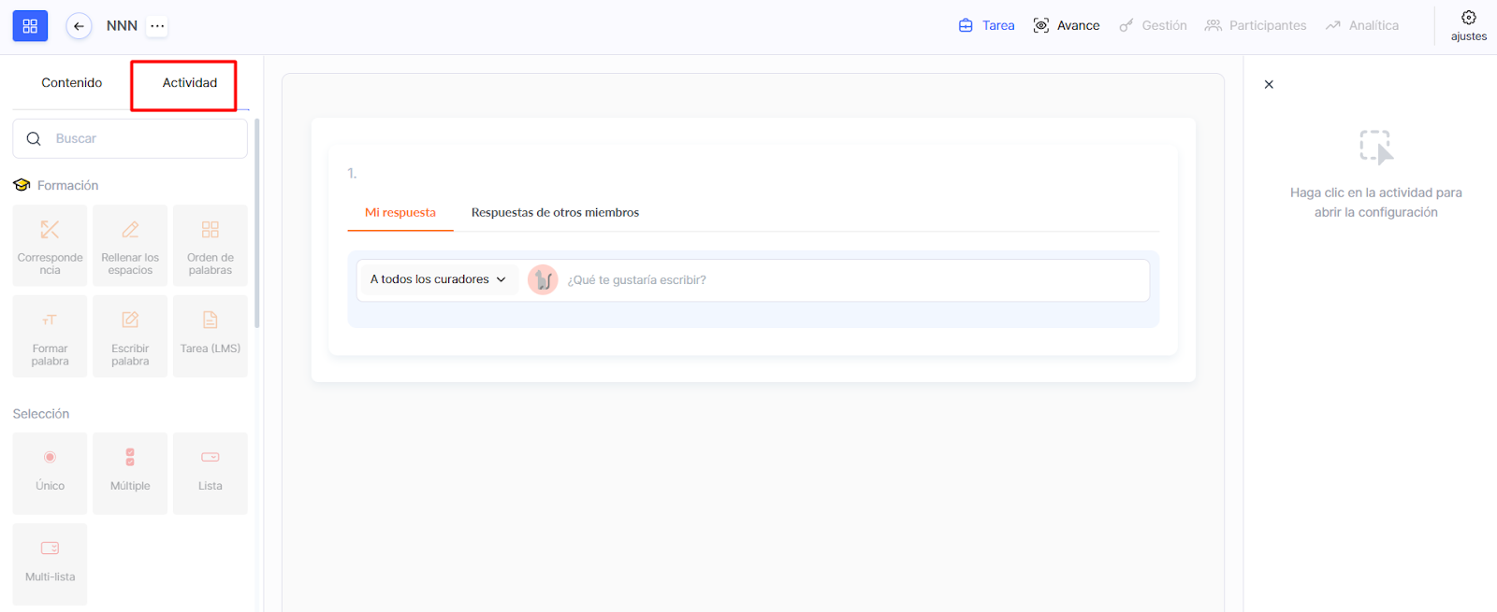This screenshot has width=1497, height=612.
Task: Go back using the arrow button
Action: coord(79,26)
